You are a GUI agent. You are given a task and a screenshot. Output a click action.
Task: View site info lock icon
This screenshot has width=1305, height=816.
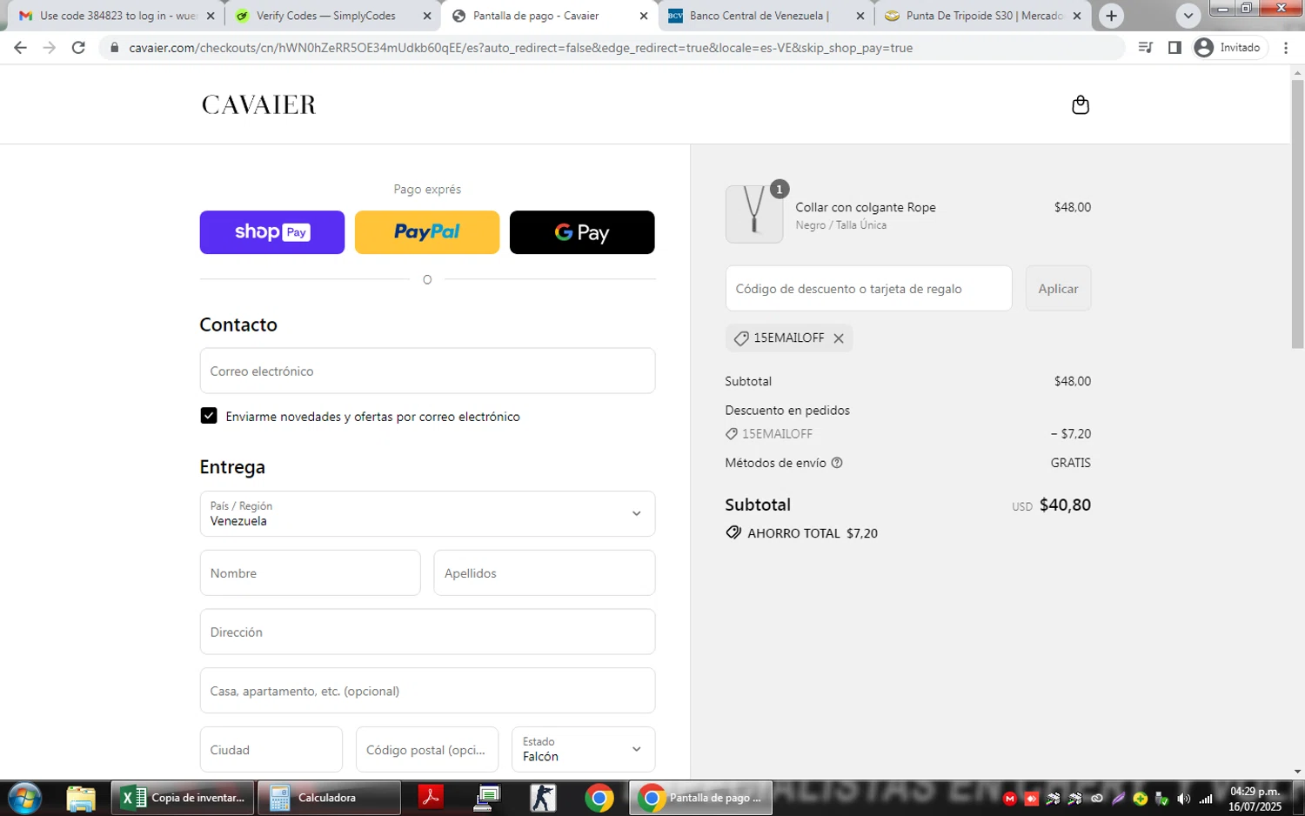tap(114, 48)
